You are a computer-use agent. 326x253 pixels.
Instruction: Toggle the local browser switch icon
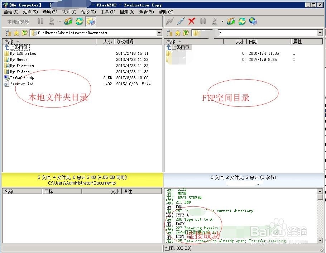(91, 21)
